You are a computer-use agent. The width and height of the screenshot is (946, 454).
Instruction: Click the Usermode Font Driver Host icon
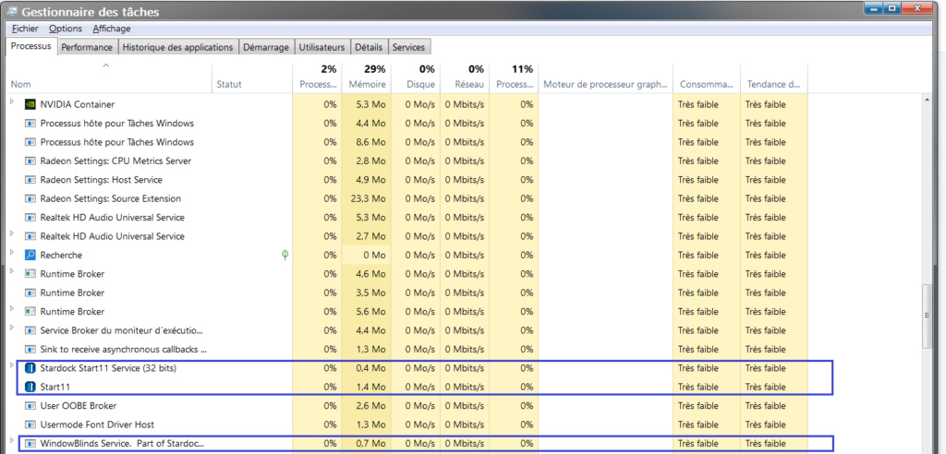pyautogui.click(x=30, y=424)
